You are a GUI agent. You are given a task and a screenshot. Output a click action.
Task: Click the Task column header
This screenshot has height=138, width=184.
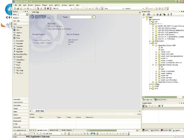coord(48,117)
